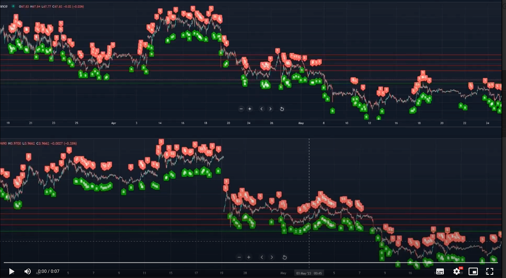Screen dimensions: 506x278
Task: Zoom in the upper chart
Action: pos(250,109)
